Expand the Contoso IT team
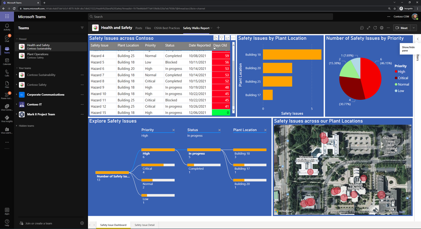Screen dimensions: 421x229 pyautogui.click(x=17, y=104)
